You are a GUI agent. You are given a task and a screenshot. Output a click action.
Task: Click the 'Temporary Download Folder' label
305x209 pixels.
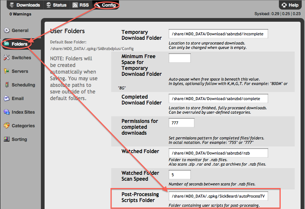click(141, 35)
